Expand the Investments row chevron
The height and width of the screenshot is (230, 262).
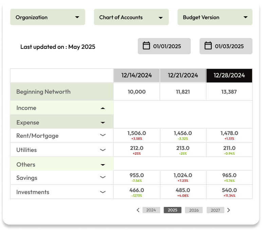pyautogui.click(x=103, y=192)
